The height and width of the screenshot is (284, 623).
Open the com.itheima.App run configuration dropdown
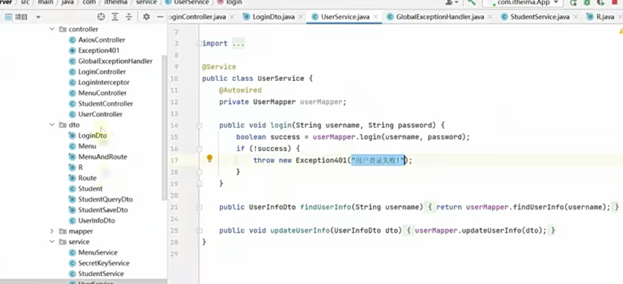(523, 3)
